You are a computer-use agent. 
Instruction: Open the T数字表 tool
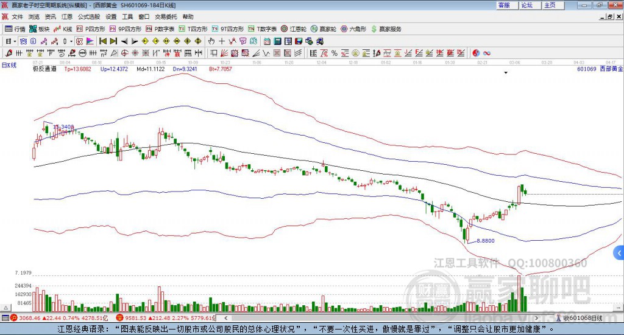[262, 29]
